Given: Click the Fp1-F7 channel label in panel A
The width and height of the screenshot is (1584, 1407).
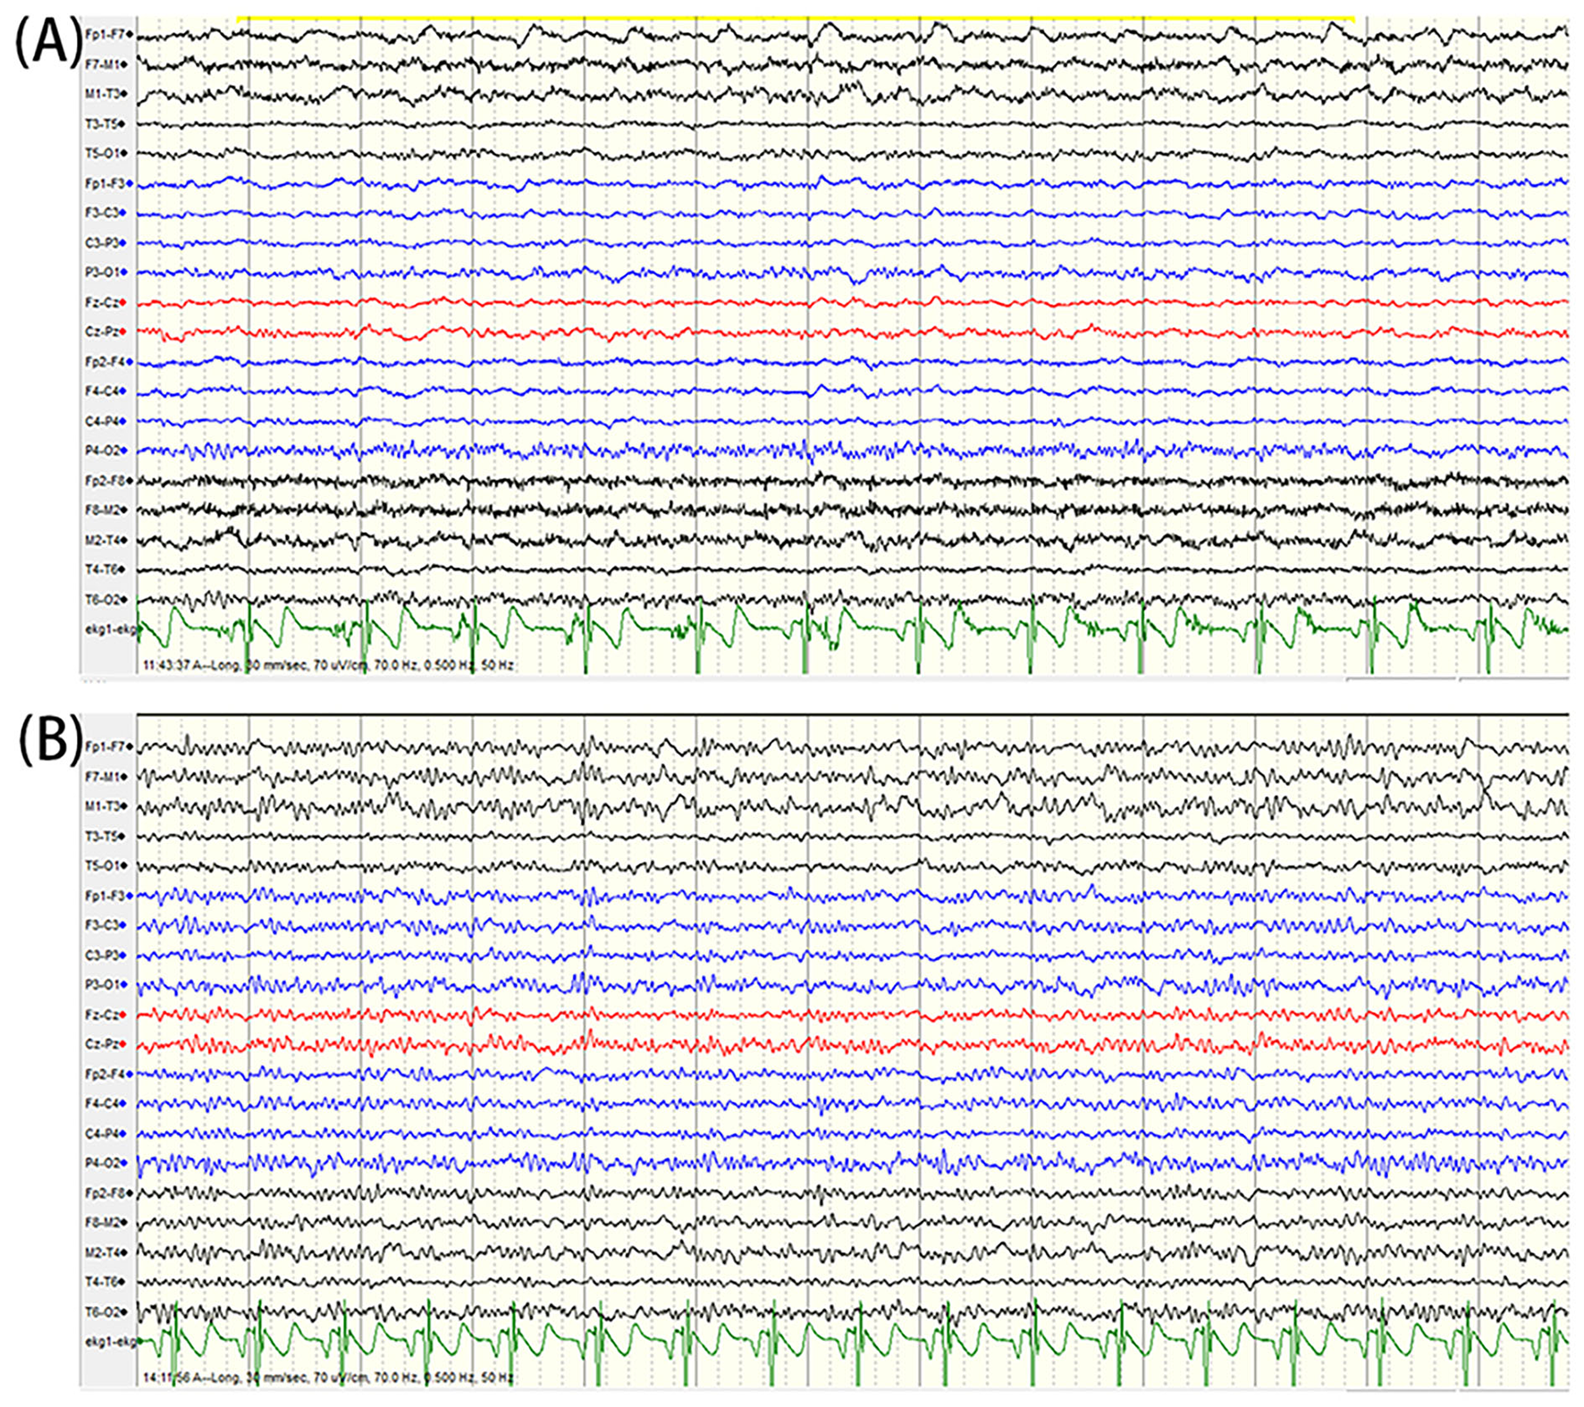Looking at the screenshot, I should point(104,34).
